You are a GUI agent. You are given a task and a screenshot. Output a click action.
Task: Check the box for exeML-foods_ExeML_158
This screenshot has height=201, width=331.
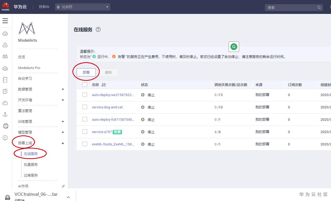pyautogui.click(x=85, y=144)
